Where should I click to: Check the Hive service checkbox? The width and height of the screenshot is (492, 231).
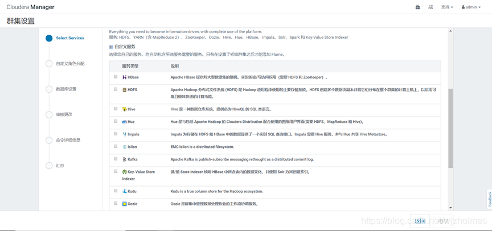[116, 109]
